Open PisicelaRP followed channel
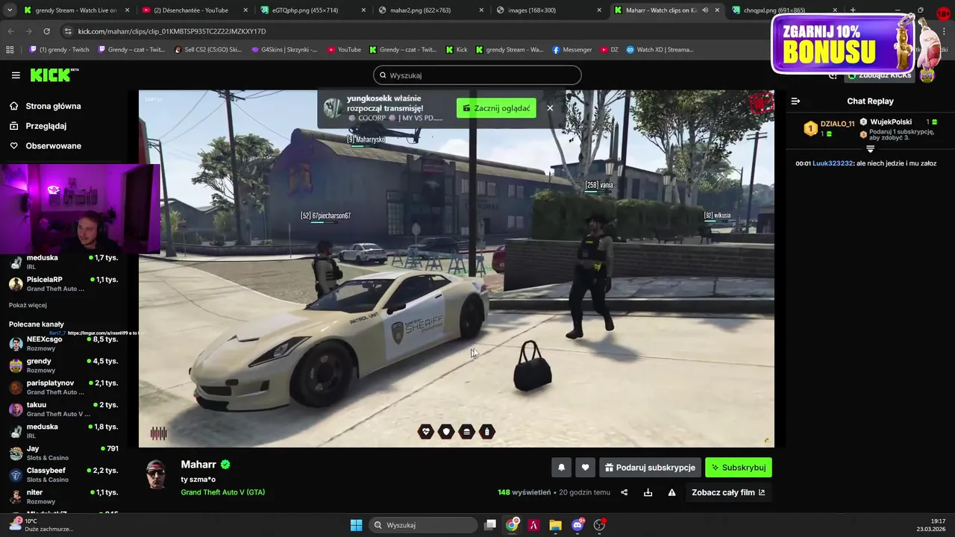The height and width of the screenshot is (537, 955). tap(63, 283)
